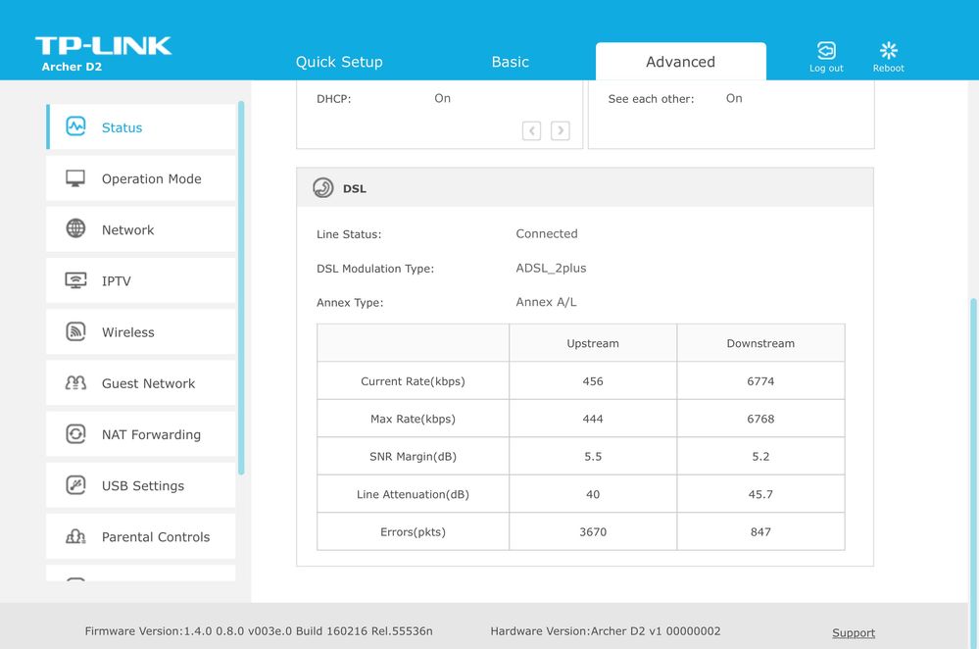This screenshot has height=649, width=979.
Task: Click the Reboot label
Action: [888, 68]
